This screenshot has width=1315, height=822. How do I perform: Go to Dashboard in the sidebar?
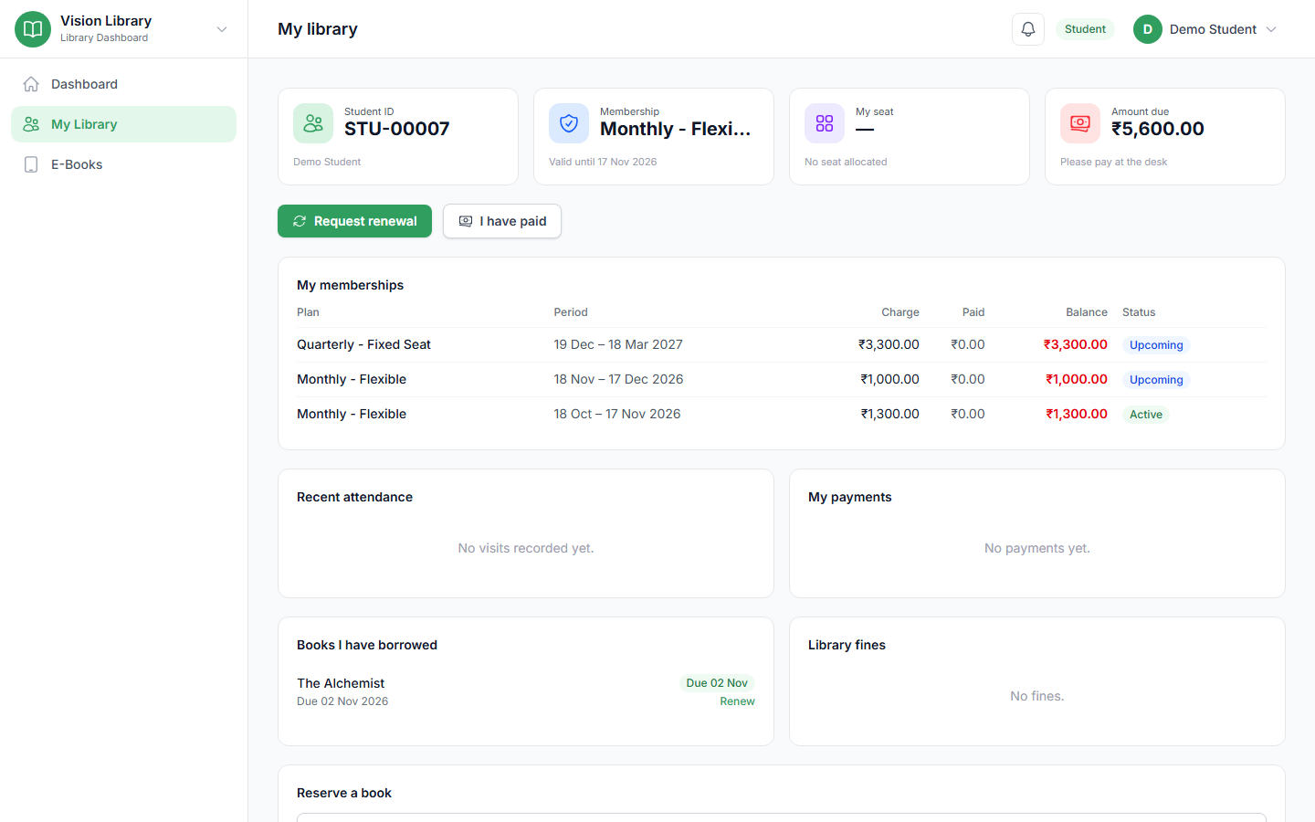[x=123, y=84]
